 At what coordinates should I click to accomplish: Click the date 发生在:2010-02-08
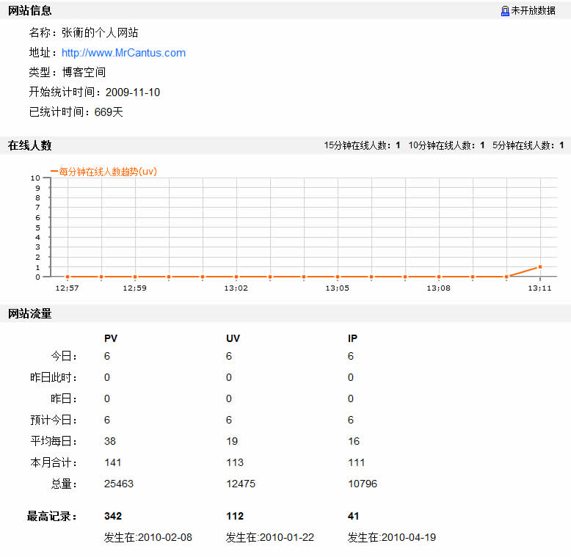point(148,537)
